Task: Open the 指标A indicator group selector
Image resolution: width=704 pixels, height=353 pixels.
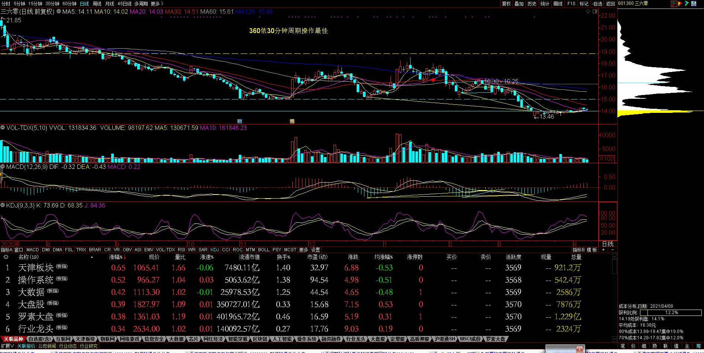Action: [x=7, y=250]
